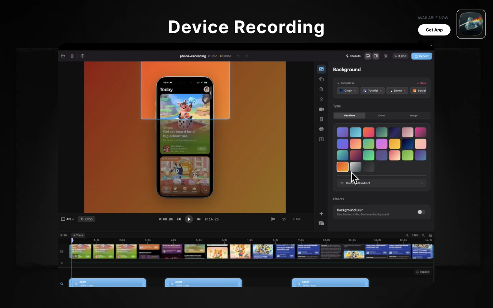Open the 4:3 aspect ratio dropdown
Viewport: 493px width, 308px height.
[67, 219]
